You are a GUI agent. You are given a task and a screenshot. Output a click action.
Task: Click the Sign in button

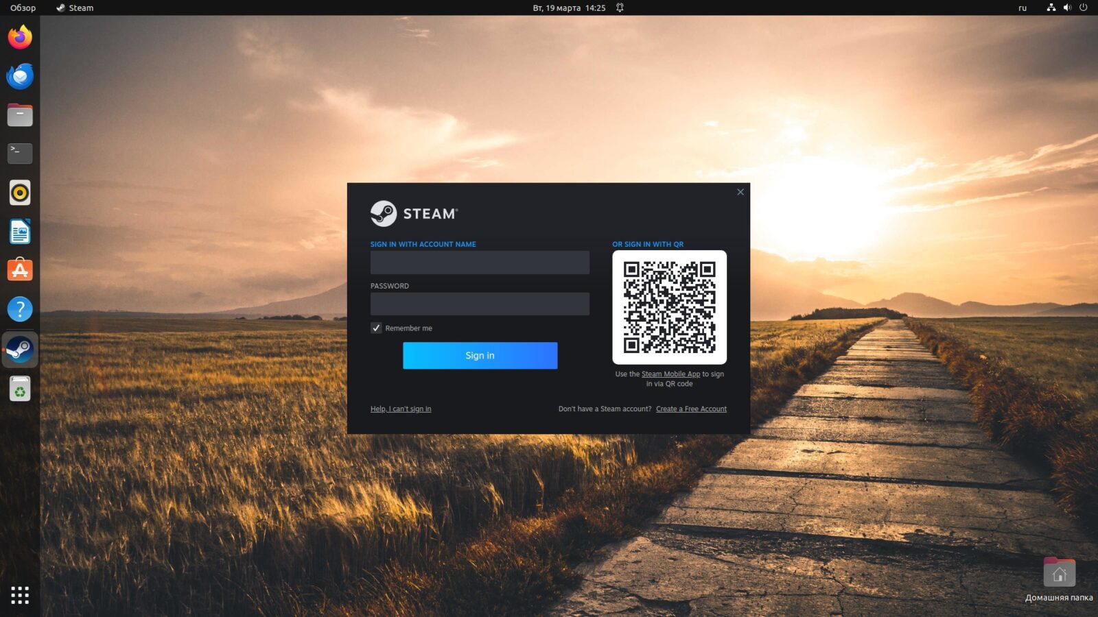(x=480, y=355)
